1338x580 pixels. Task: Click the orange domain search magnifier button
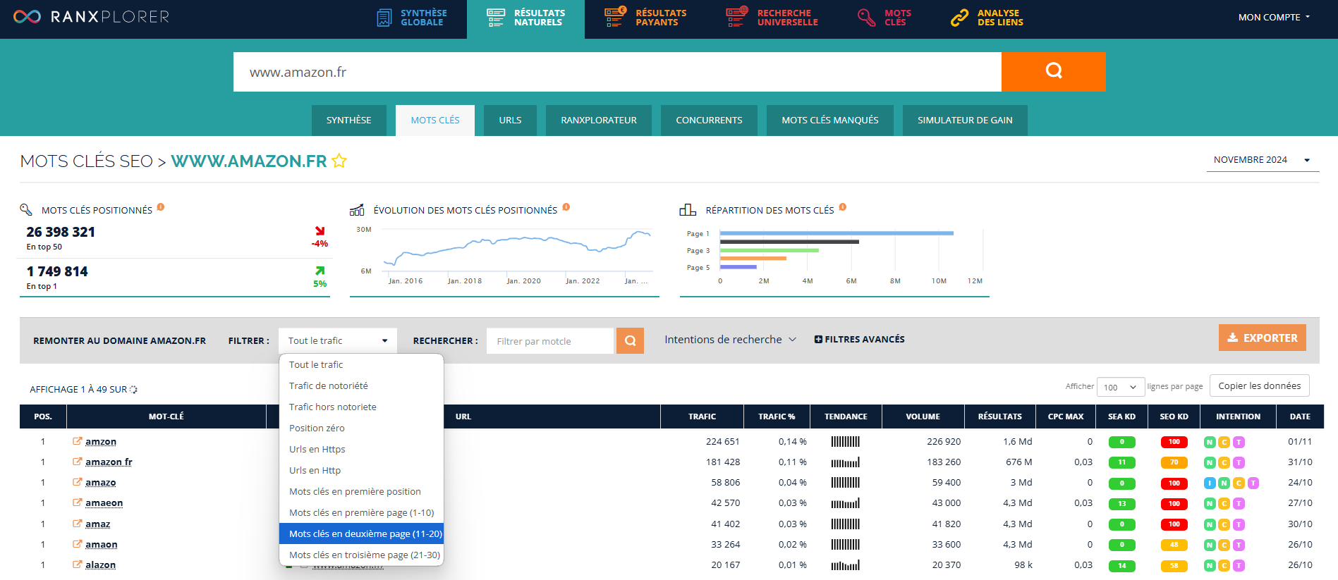click(1053, 71)
